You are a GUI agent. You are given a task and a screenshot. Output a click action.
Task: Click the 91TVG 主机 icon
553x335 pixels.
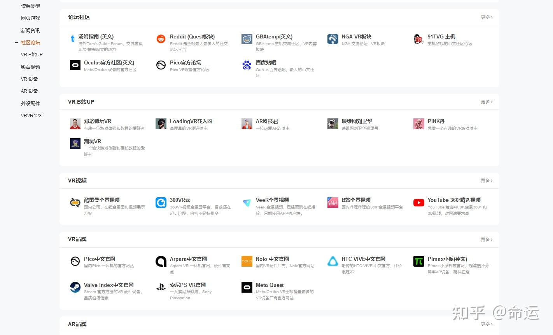click(419, 39)
